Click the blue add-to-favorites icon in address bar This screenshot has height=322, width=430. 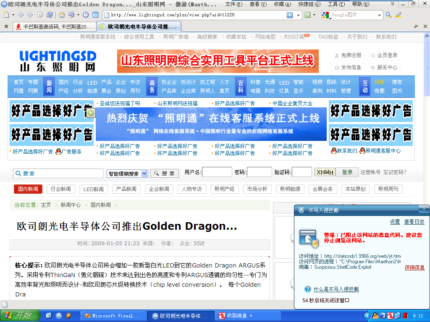pyautogui.click(x=290, y=15)
